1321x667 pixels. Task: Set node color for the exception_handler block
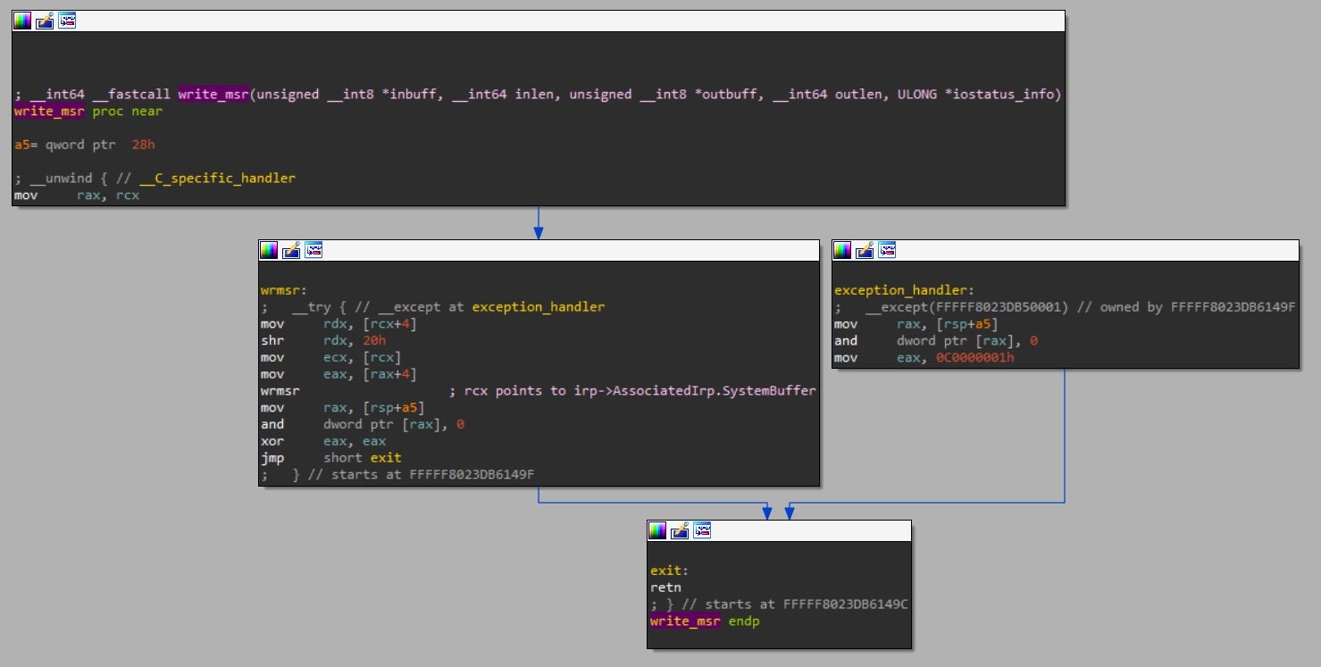842,250
